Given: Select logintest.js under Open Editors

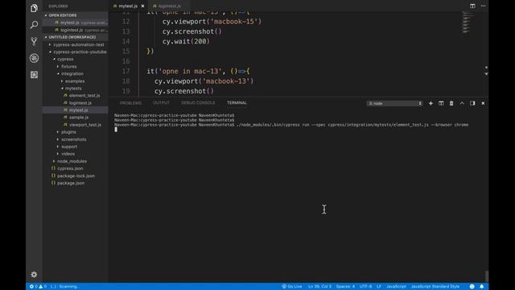Looking at the screenshot, I should click(x=76, y=30).
